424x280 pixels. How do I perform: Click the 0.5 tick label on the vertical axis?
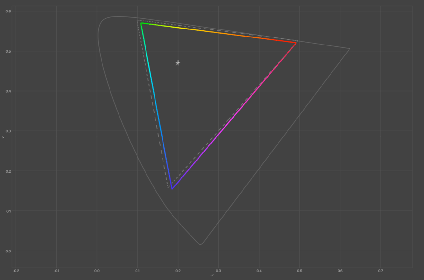8,51
